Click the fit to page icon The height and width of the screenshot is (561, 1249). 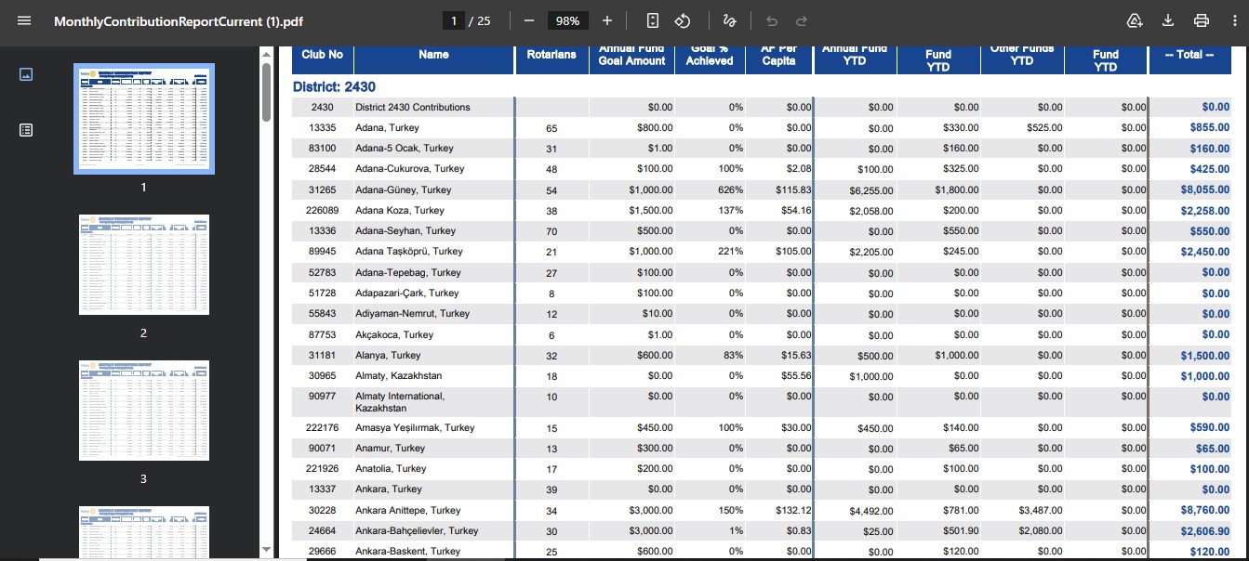[653, 20]
